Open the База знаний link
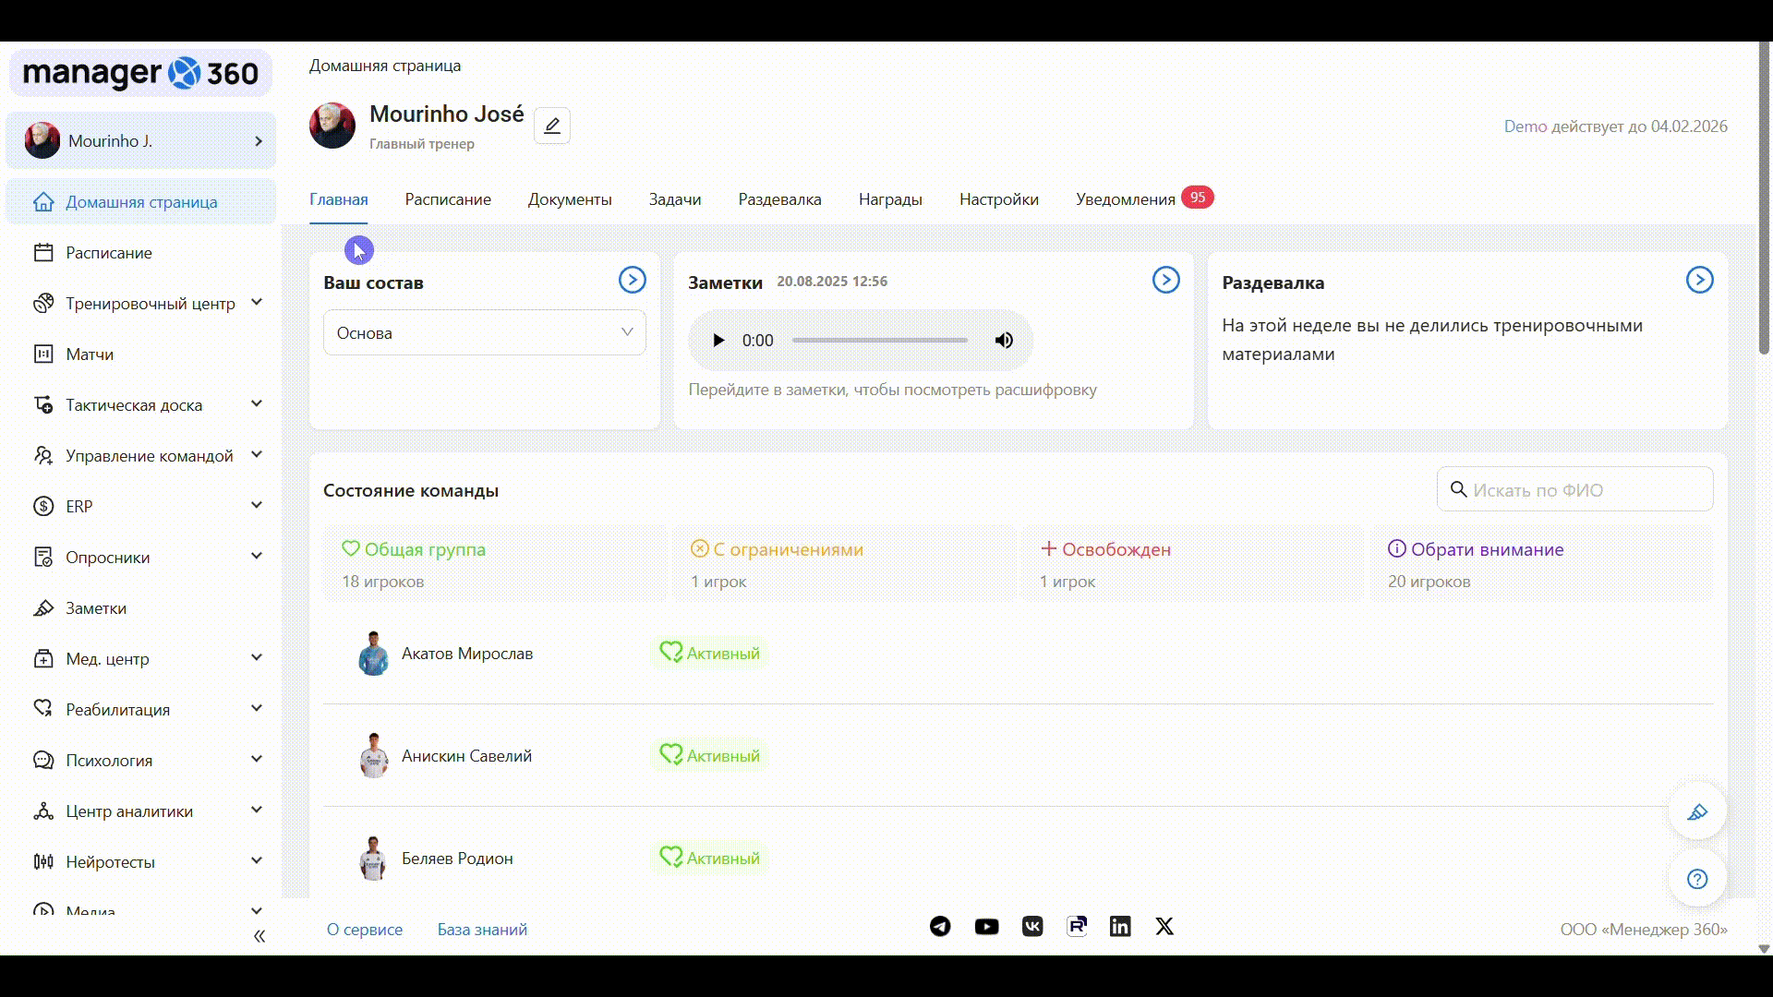The image size is (1773, 997). click(x=482, y=930)
